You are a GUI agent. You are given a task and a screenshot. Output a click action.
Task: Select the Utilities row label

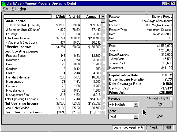(11, 73)
